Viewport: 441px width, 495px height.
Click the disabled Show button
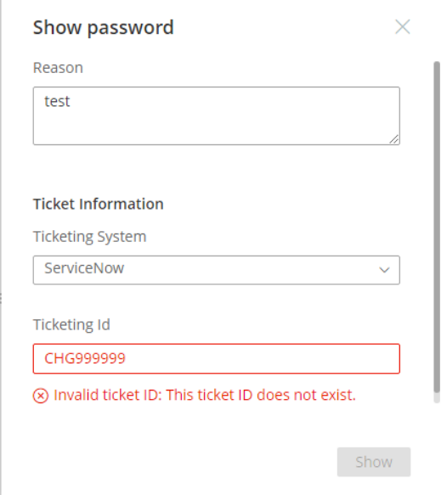coord(374,462)
